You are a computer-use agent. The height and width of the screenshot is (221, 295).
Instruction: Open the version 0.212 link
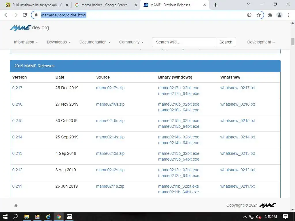pos(17,170)
